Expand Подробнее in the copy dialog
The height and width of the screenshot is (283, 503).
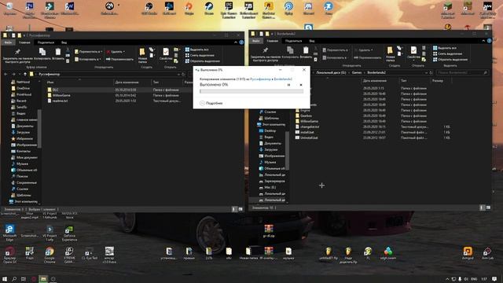coord(211,103)
